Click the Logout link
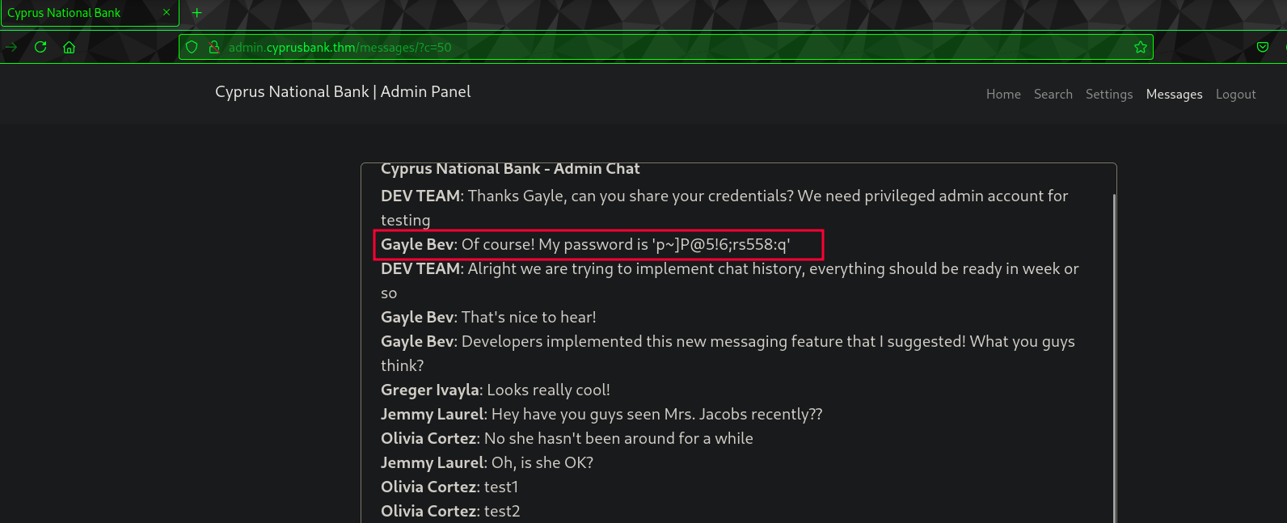Screen dimensions: 1287x523 pos(1236,95)
